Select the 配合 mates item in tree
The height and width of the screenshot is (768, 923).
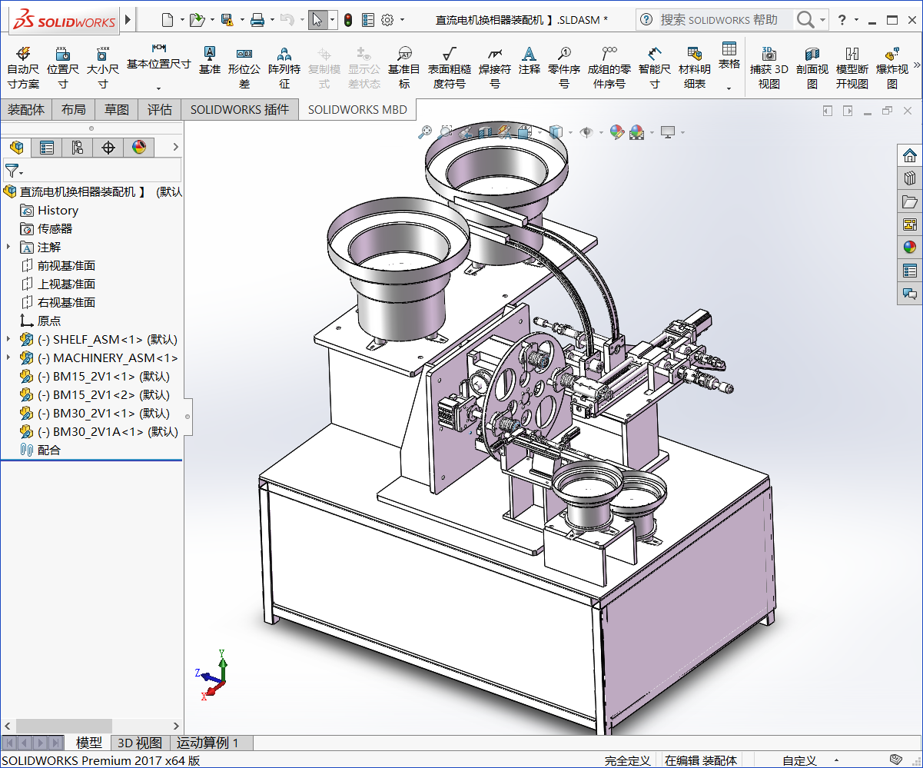48,450
